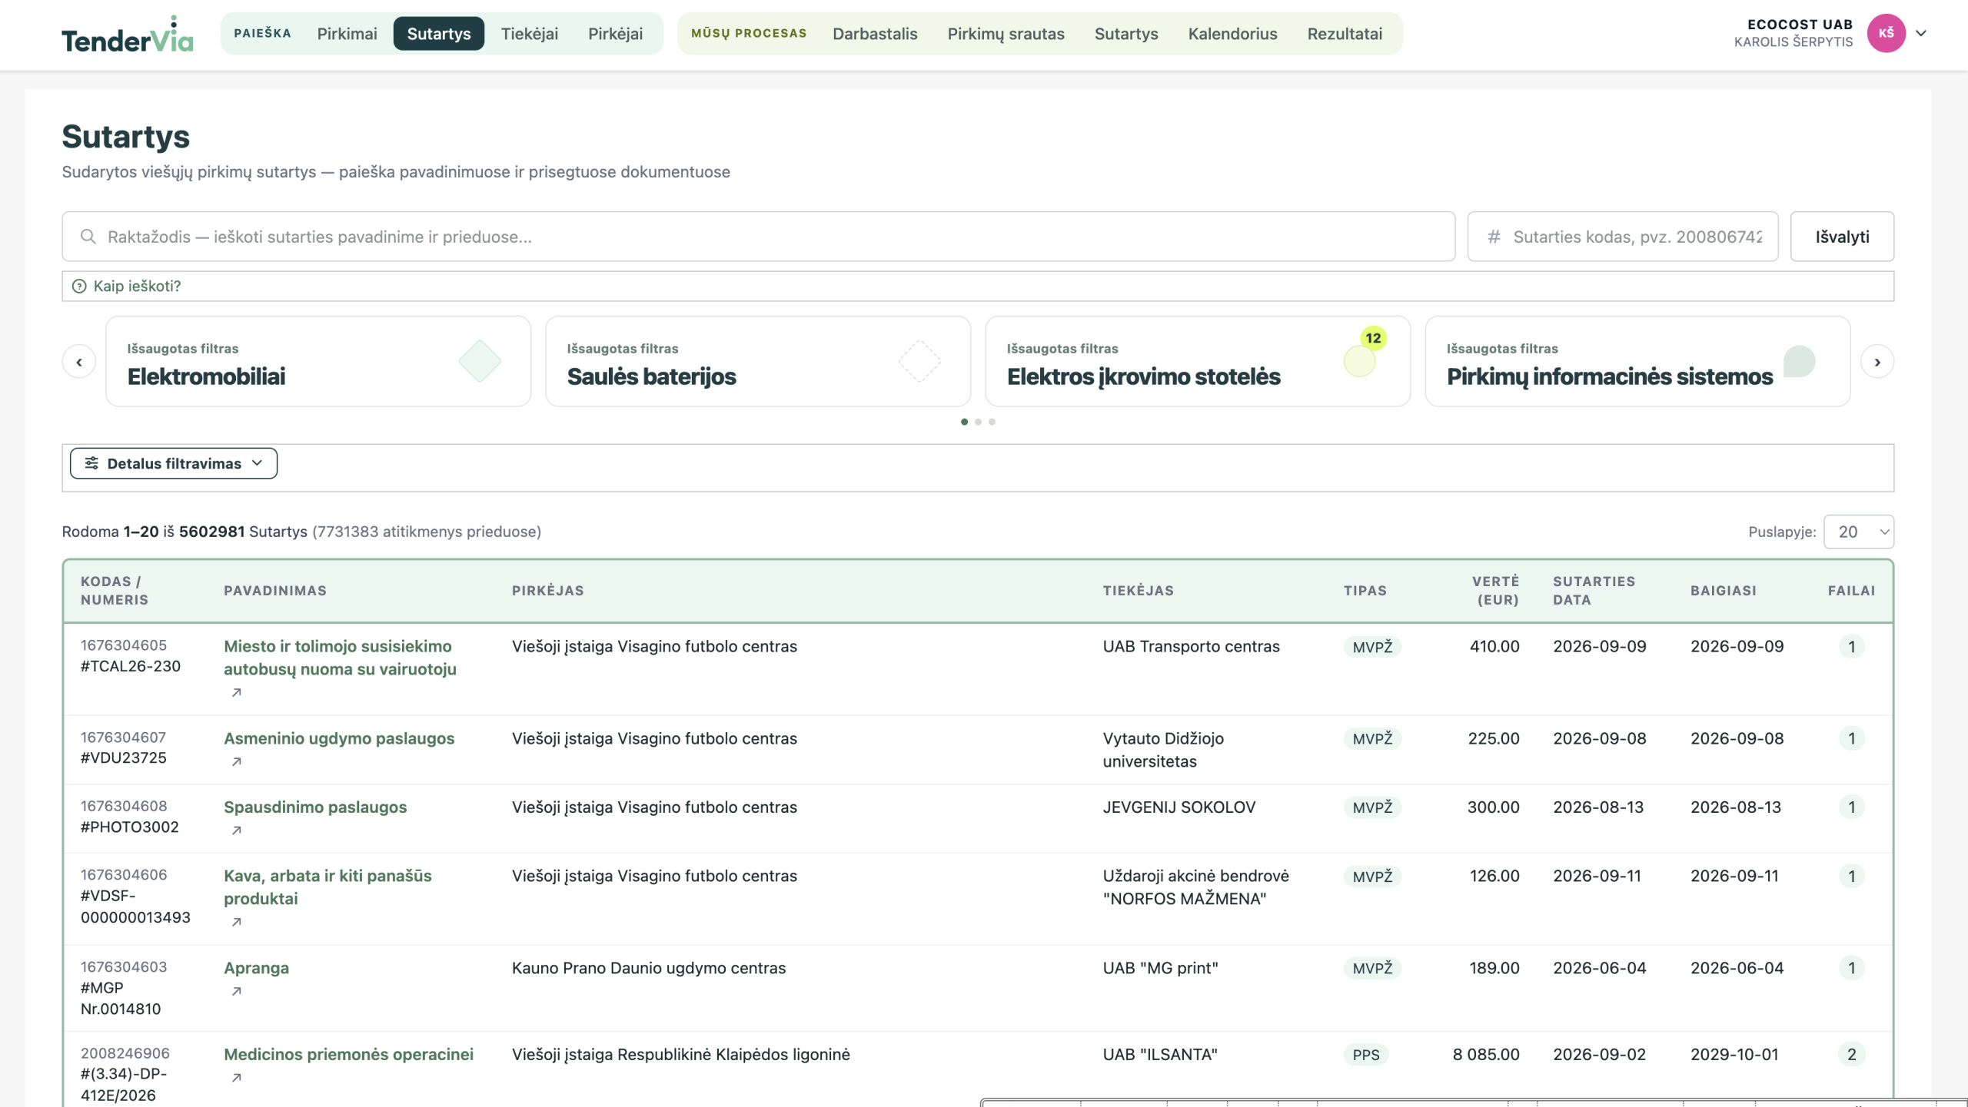The height and width of the screenshot is (1107, 1968).
Task: Switch to the Pirkimai tab
Action: pos(347,34)
